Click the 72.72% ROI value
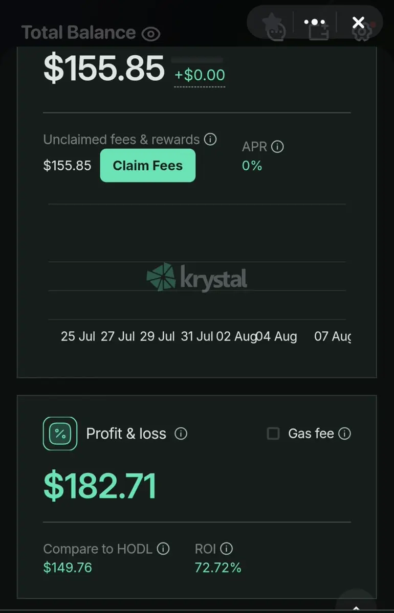The width and height of the screenshot is (394, 613). click(218, 567)
